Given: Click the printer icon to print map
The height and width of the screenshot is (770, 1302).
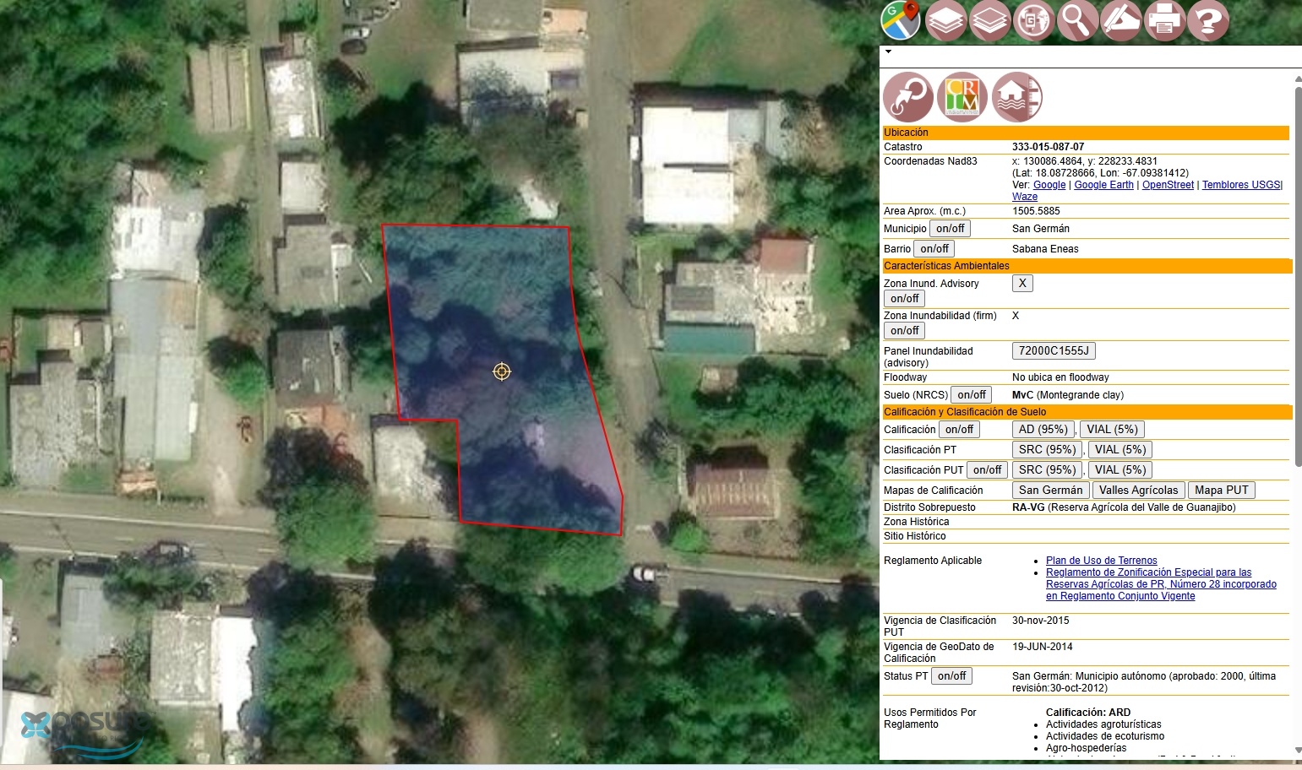Looking at the screenshot, I should [1164, 20].
